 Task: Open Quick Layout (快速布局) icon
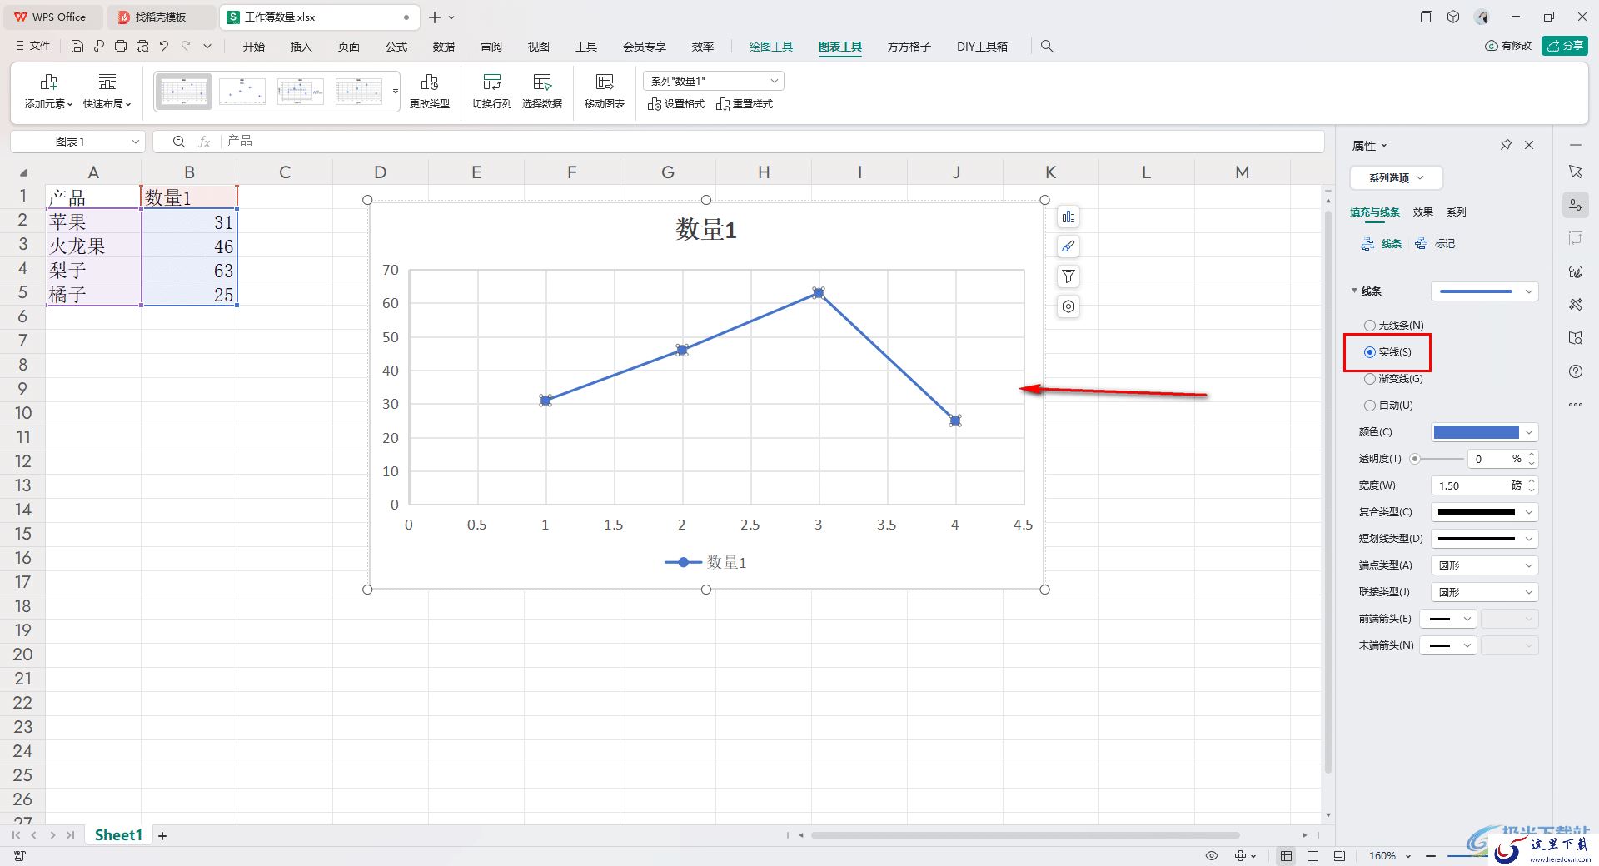107,82
